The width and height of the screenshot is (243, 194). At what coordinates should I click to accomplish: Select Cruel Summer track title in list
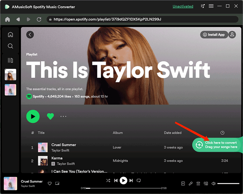[x=64, y=145]
